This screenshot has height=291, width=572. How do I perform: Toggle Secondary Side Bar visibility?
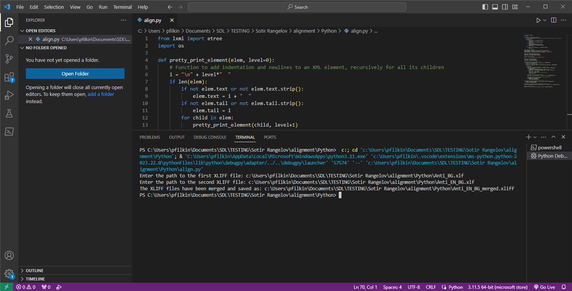(505, 7)
